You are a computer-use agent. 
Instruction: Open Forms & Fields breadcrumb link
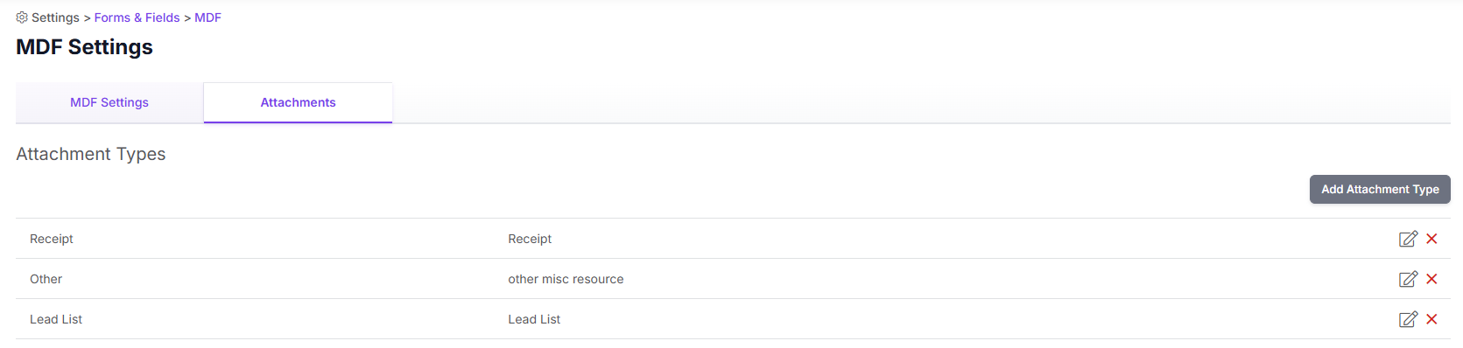pyautogui.click(x=137, y=17)
